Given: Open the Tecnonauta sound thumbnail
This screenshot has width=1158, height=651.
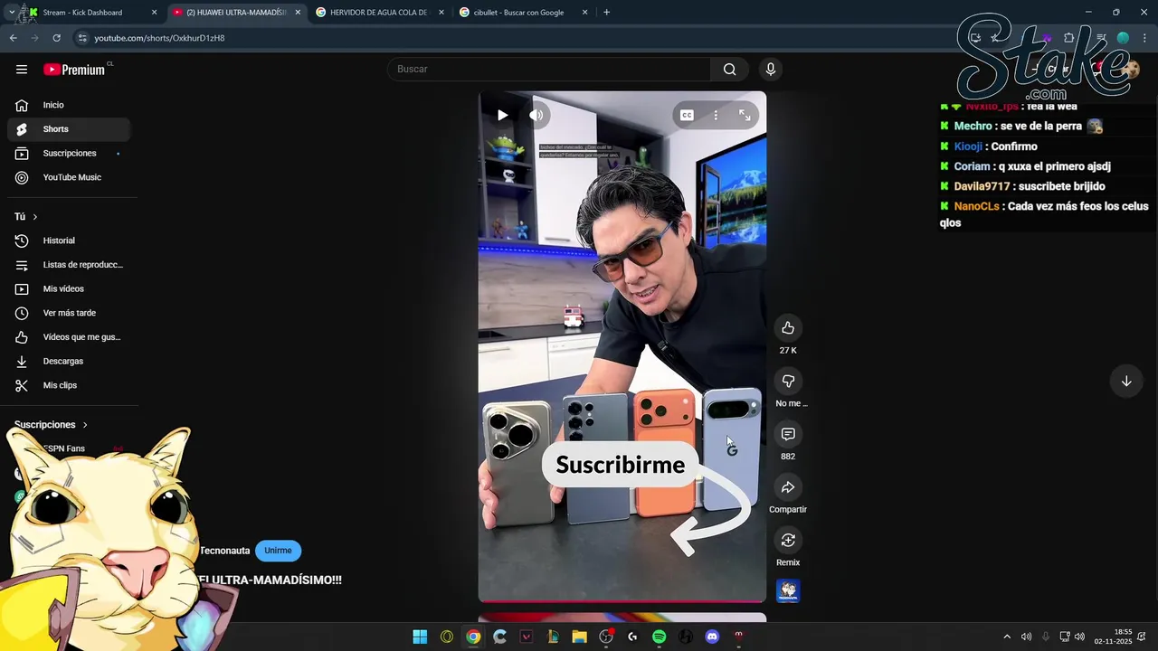Looking at the screenshot, I should tap(788, 591).
